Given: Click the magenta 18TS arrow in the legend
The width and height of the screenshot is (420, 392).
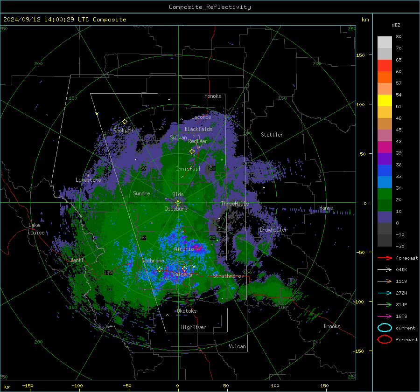Looking at the screenshot, I should pyautogui.click(x=385, y=316).
